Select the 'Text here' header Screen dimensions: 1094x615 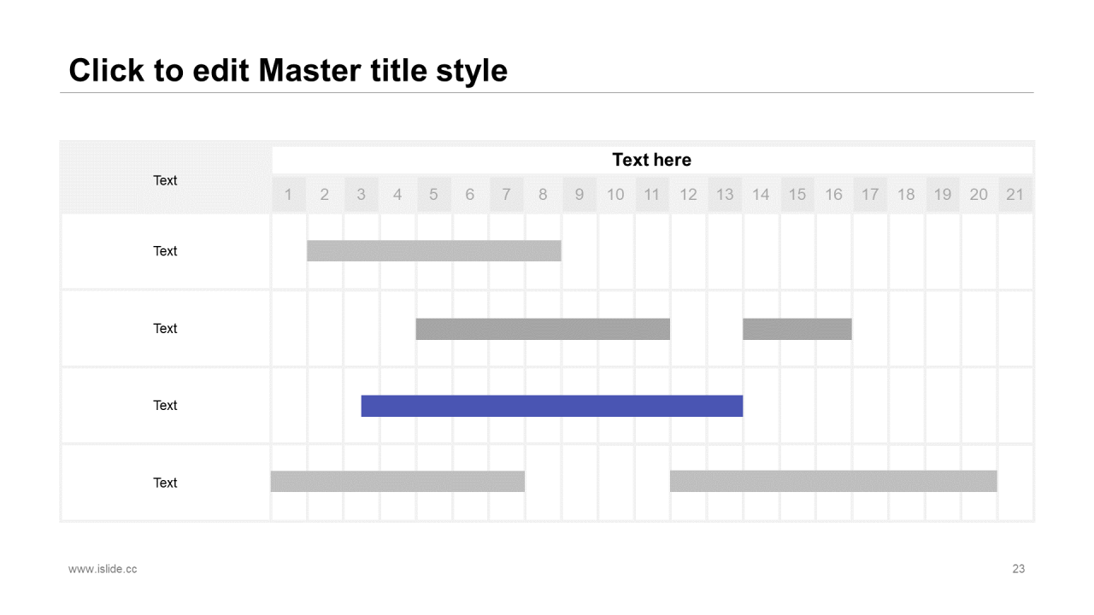point(652,160)
